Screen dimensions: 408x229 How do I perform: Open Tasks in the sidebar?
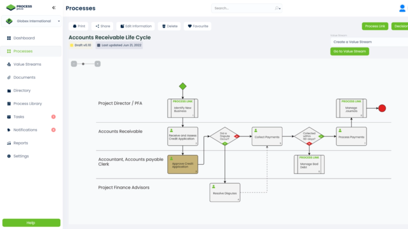tap(31, 117)
